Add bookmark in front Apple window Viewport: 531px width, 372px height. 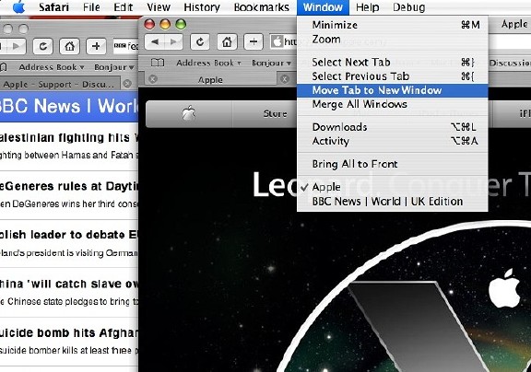click(254, 42)
